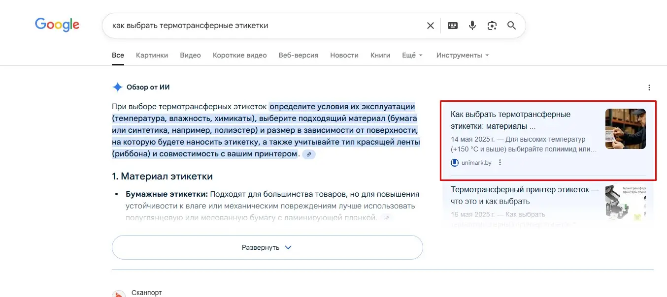This screenshot has height=297, width=667.
Task: Open the on-screen keyboard input tool
Action: 452,26
